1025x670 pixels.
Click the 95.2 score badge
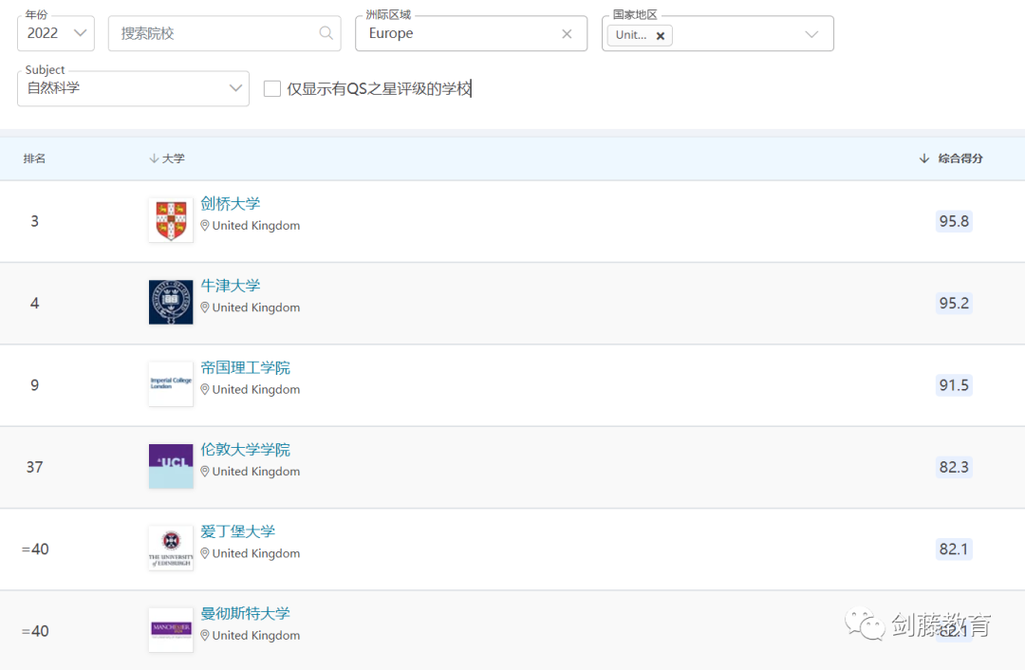click(954, 304)
